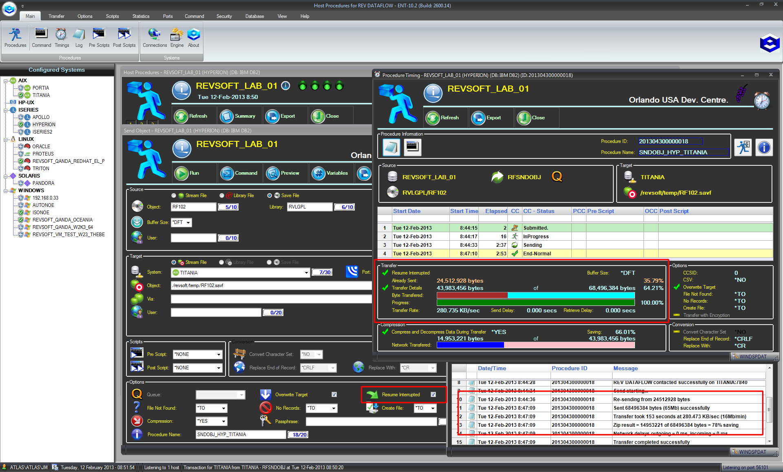Click the Byte Transferred progress bar
Viewport: 783px width, 472px height.
pos(535,295)
